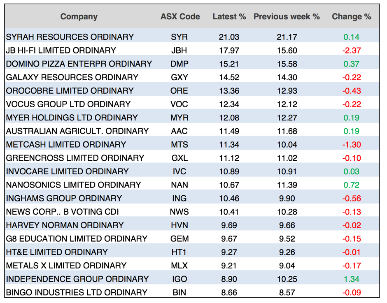Viewport: 387px width, 303px height.
Task: Click the Company column header
Action: pos(79,17)
